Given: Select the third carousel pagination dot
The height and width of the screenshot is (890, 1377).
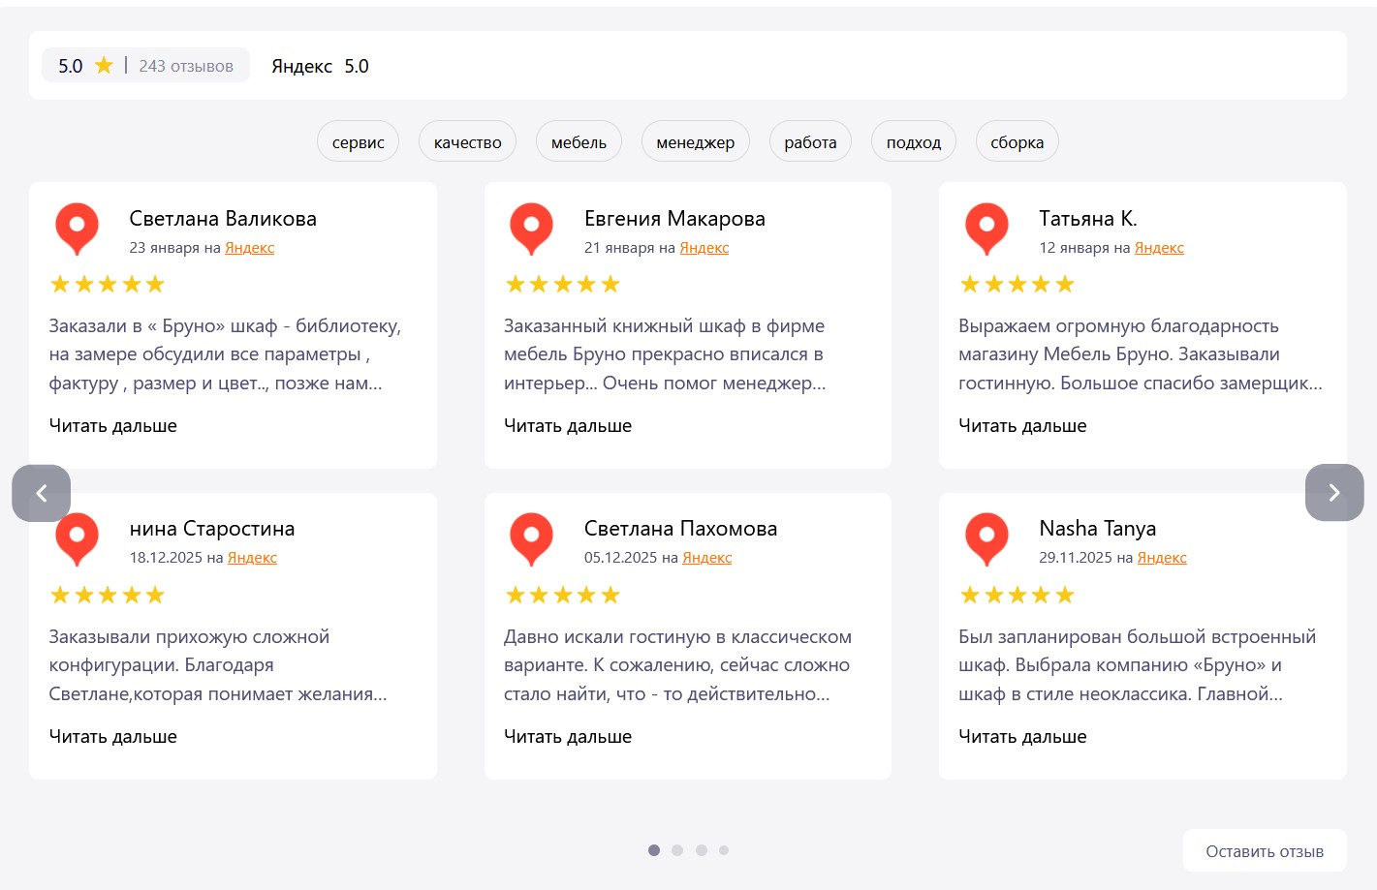Looking at the screenshot, I should pos(701,850).
